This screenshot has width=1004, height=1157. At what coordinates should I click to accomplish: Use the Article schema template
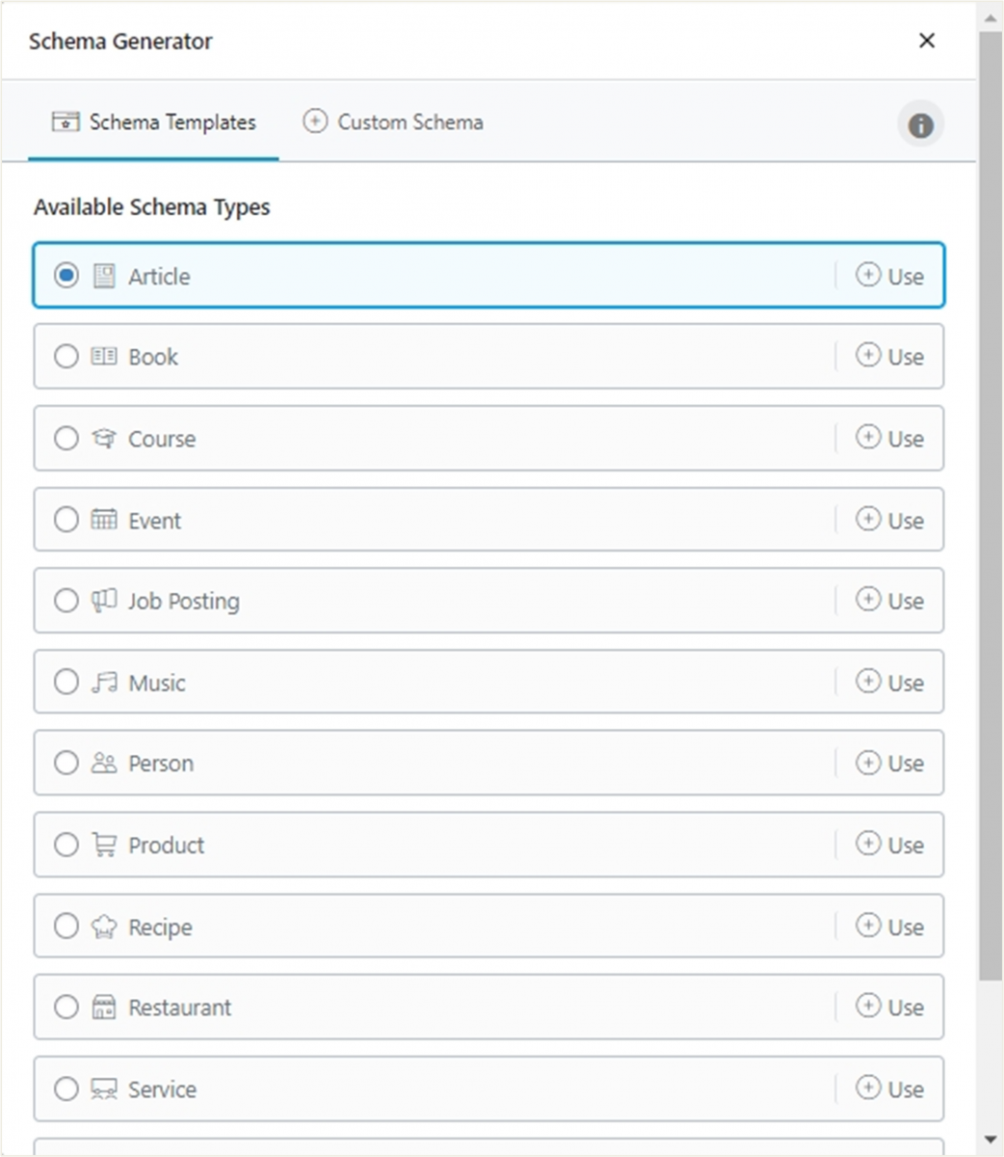tap(890, 276)
